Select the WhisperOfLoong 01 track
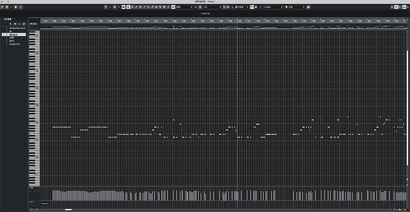 coord(17,28)
